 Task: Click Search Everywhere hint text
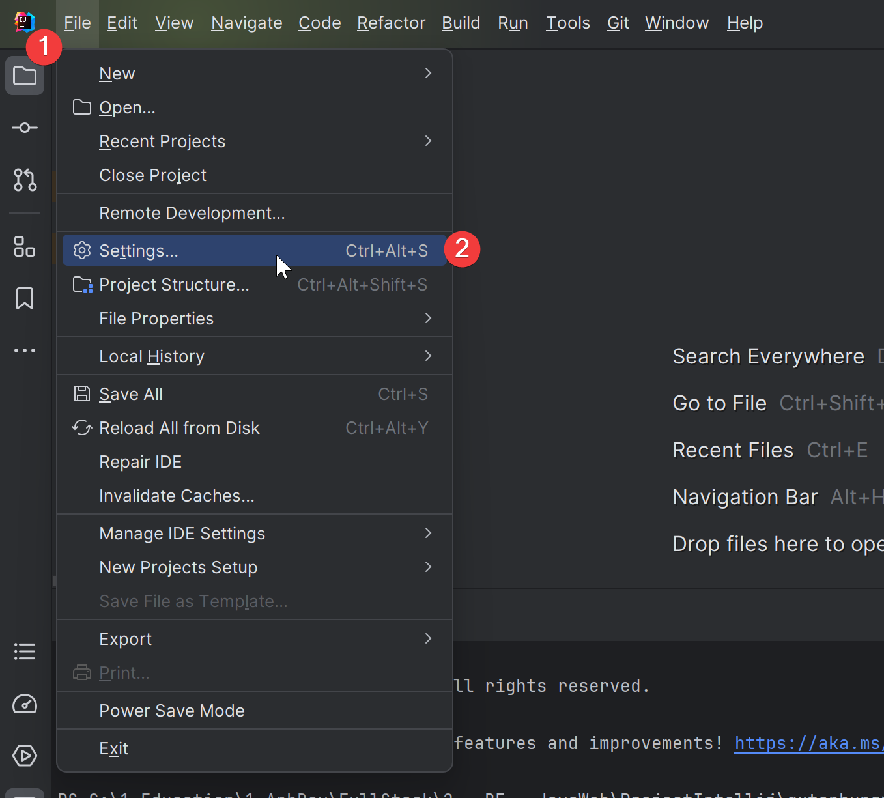pyautogui.click(x=768, y=356)
